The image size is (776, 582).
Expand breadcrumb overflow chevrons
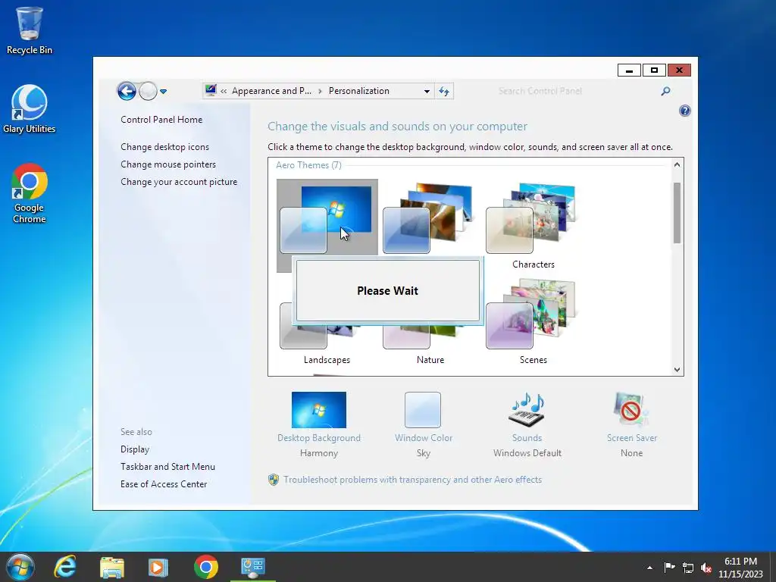click(x=224, y=91)
